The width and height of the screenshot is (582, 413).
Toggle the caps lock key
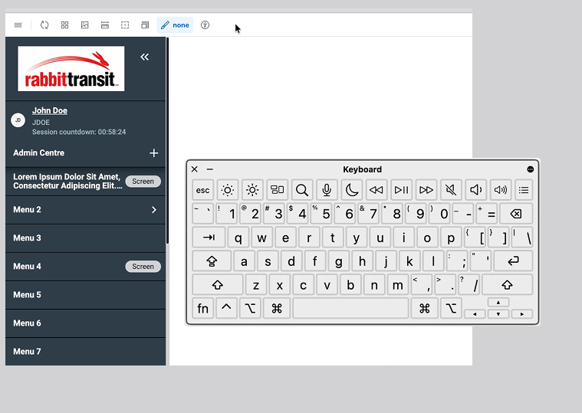coord(212,261)
